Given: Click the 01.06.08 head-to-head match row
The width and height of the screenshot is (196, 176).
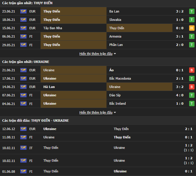Looking at the screenshot, I should [98, 171].
